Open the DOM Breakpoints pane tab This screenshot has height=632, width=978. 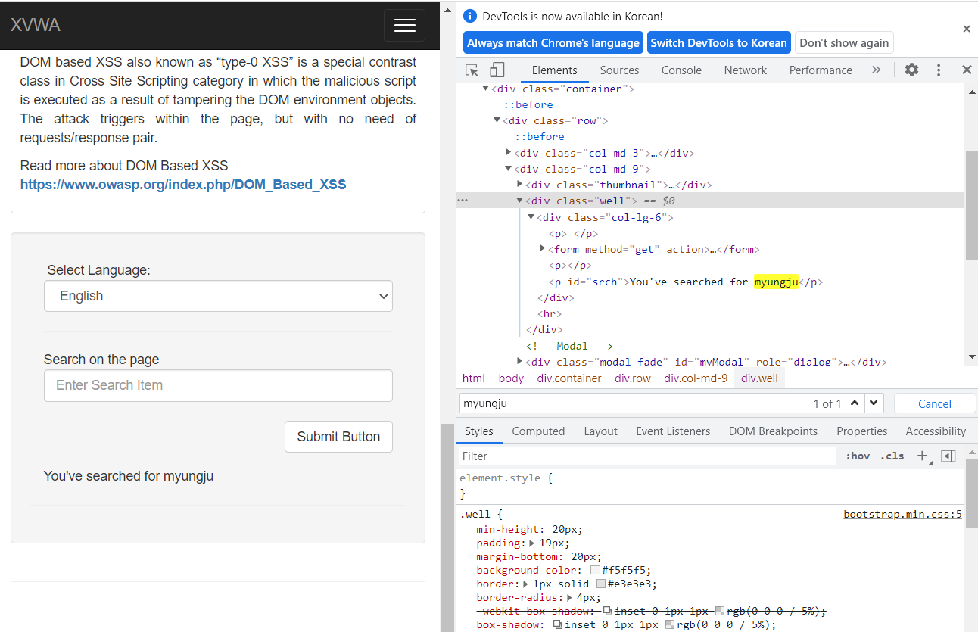(773, 431)
